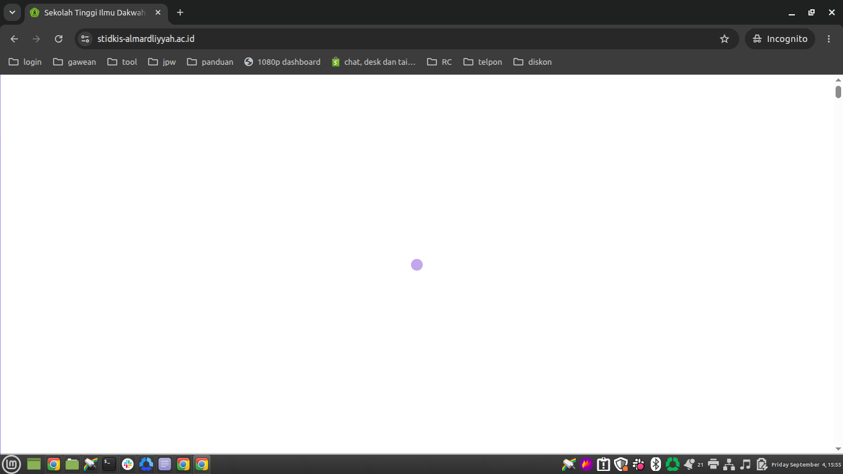Focus the address bar URL field

coord(404,39)
